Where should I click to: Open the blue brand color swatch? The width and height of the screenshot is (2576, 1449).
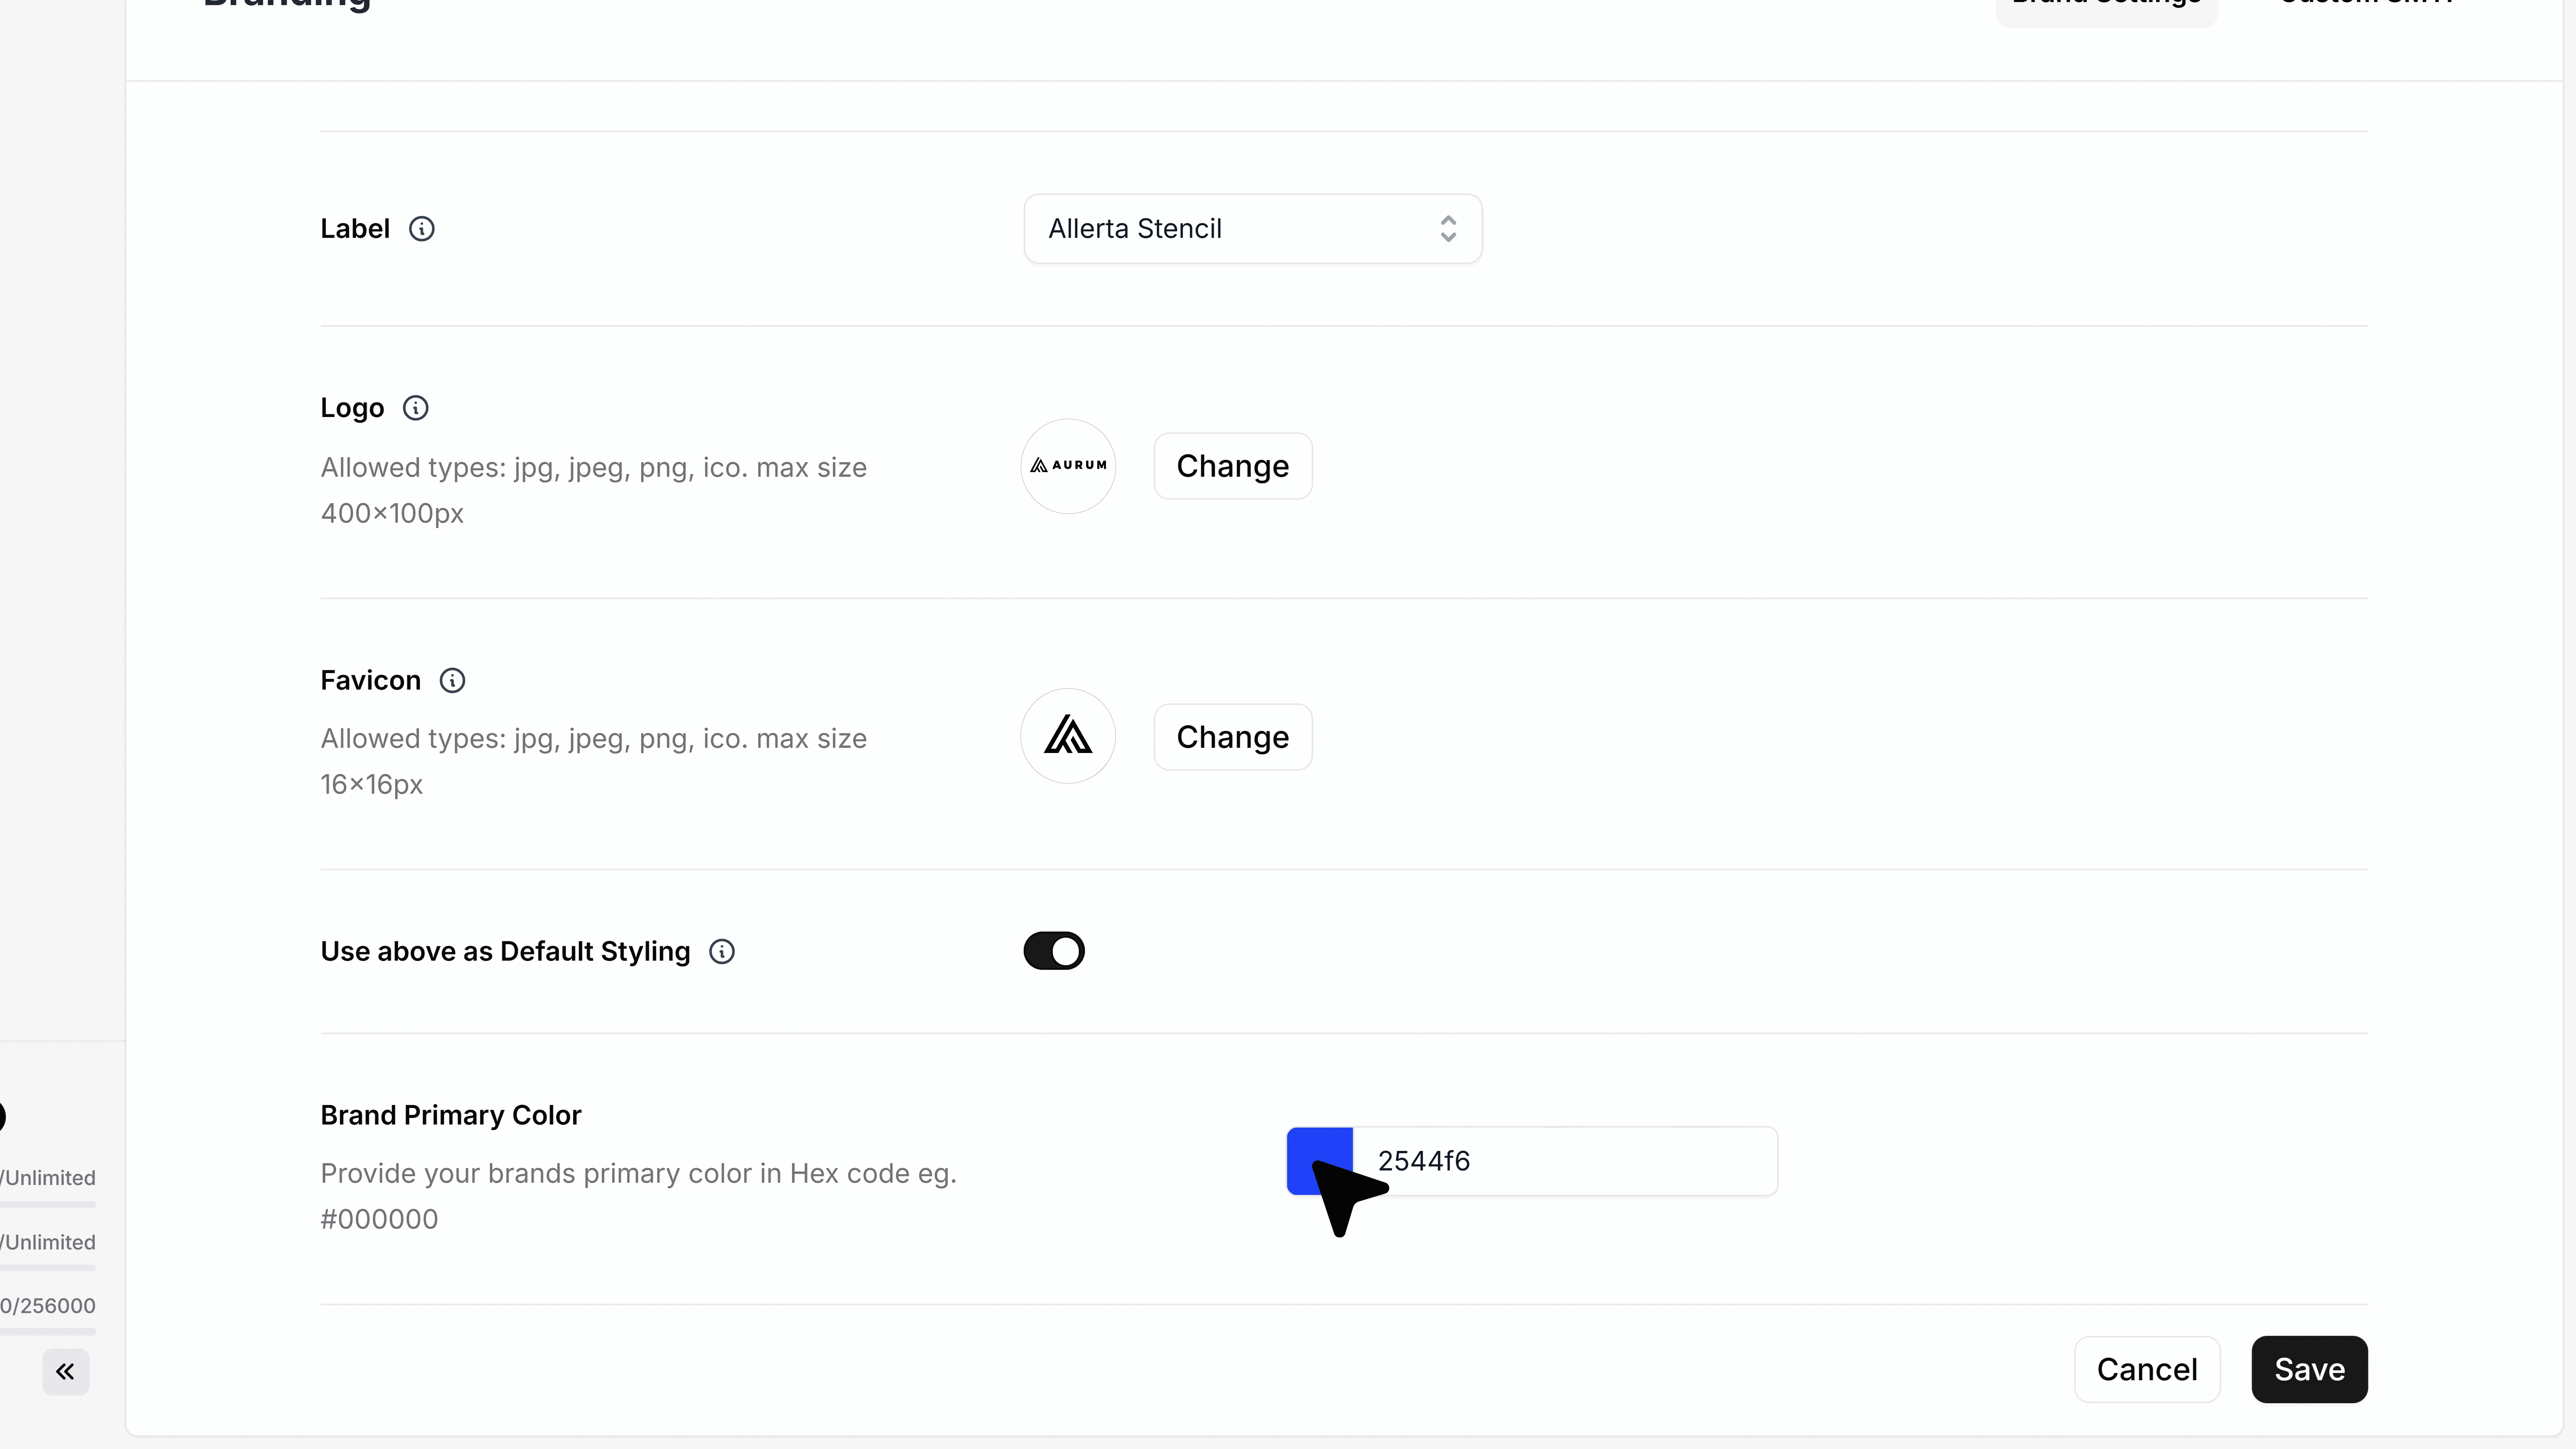pyautogui.click(x=1320, y=1161)
